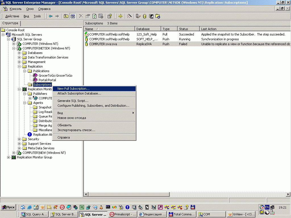Open the Properties toolbar icon

pyautogui.click(x=88, y=16)
